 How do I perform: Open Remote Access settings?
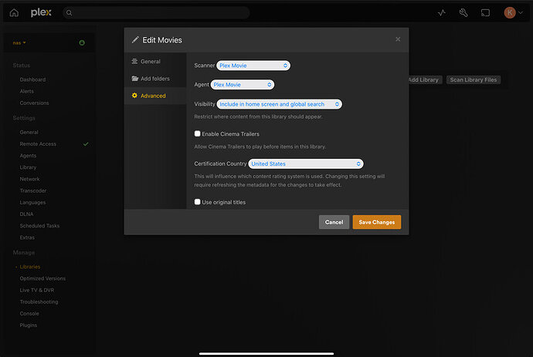[x=38, y=144]
